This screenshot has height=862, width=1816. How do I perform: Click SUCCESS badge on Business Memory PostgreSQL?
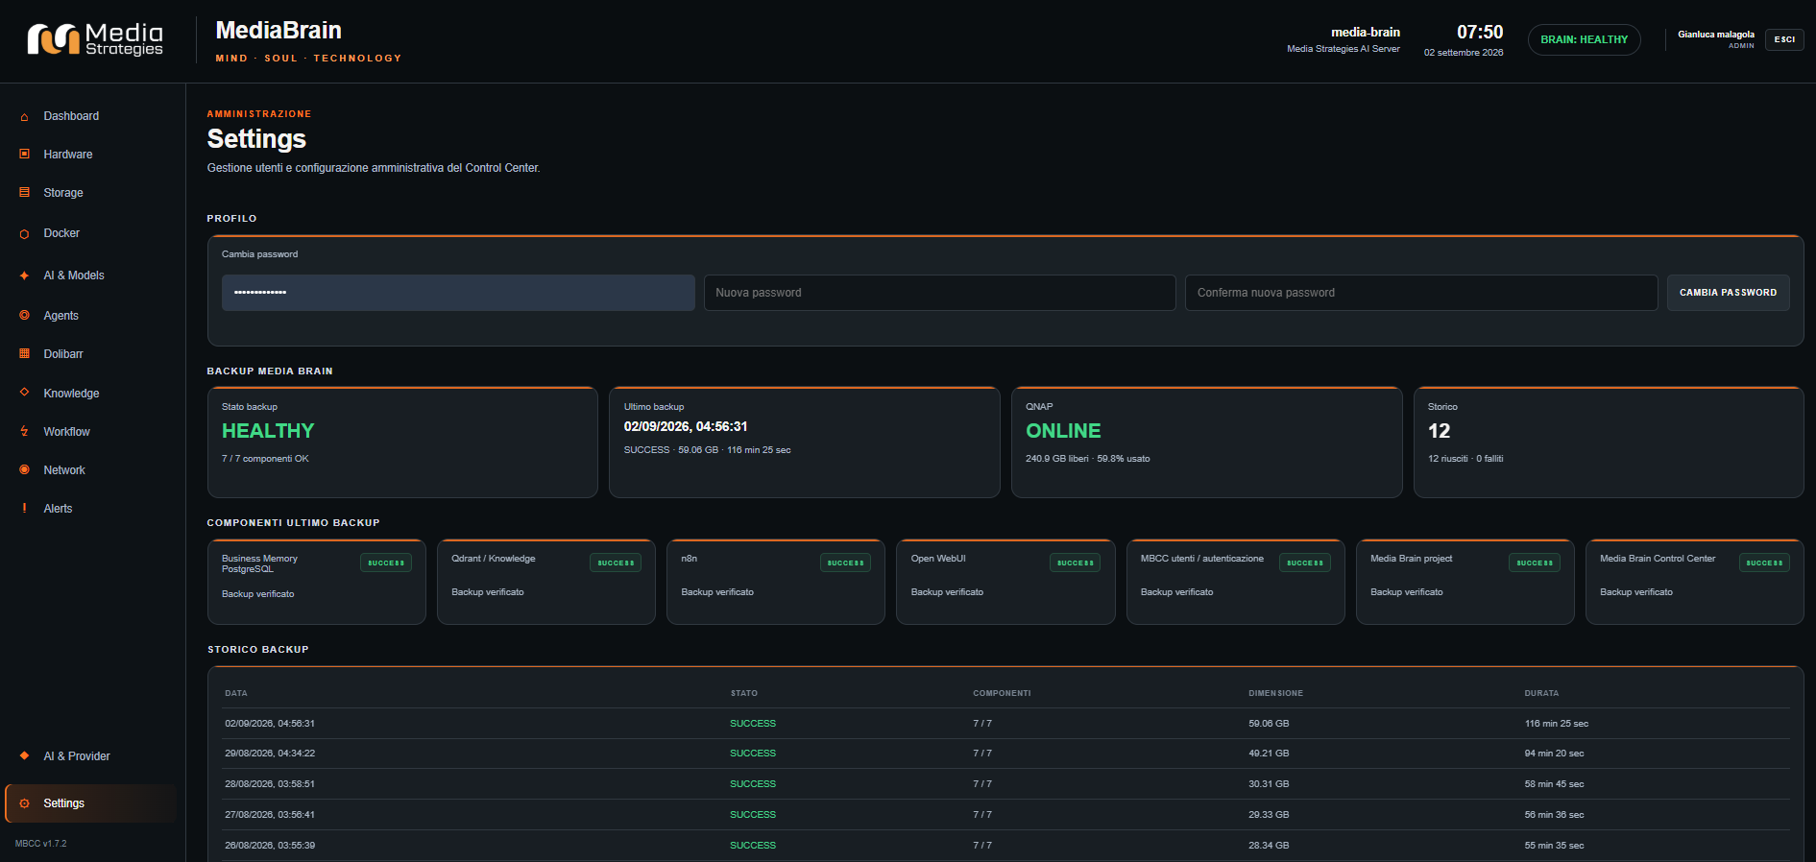(x=386, y=563)
